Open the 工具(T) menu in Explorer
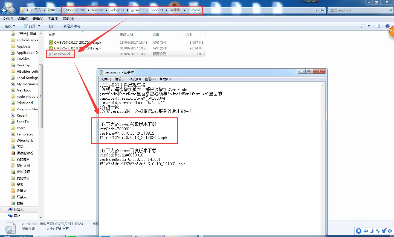This screenshot has width=394, height=237. [53, 19]
